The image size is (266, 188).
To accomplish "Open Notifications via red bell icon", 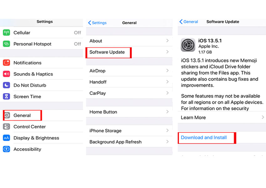I will (x=7, y=63).
